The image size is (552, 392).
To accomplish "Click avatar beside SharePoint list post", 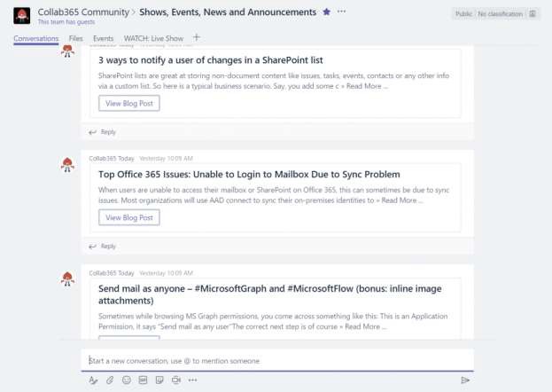I will click(x=67, y=51).
